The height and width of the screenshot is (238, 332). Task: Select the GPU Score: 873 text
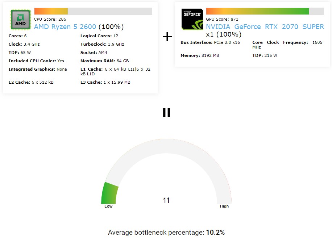[222, 19]
